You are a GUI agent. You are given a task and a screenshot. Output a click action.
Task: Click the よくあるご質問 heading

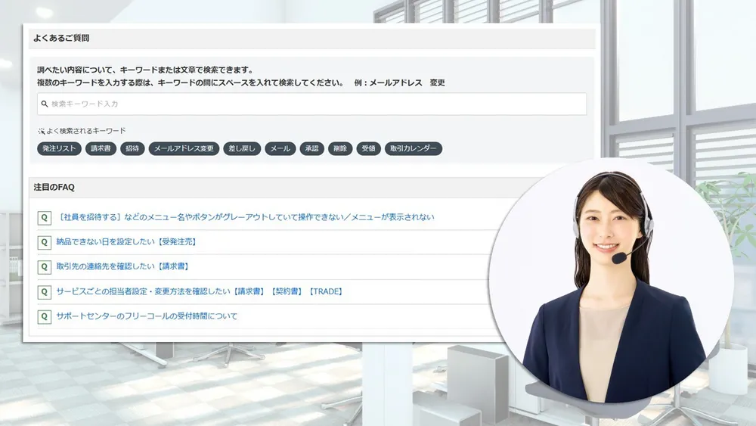click(61, 38)
